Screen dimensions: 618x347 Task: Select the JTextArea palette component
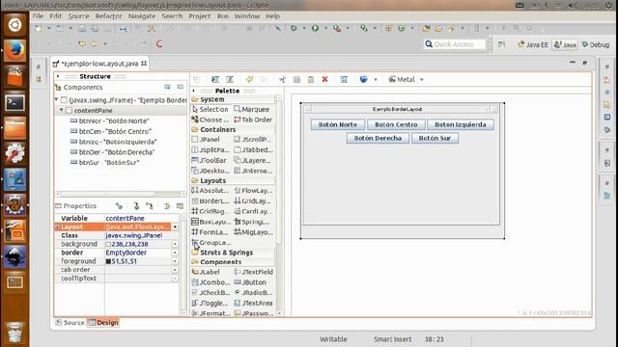253,303
